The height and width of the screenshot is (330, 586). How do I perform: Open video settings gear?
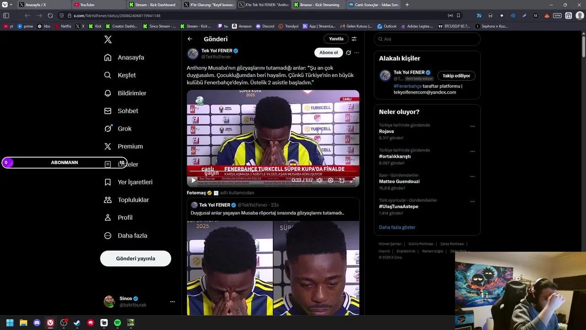(331, 180)
